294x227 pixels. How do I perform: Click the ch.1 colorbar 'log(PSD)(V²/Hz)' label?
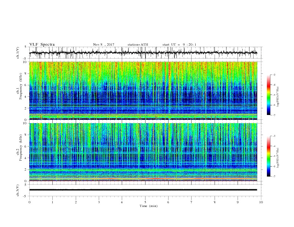(x=278, y=96)
